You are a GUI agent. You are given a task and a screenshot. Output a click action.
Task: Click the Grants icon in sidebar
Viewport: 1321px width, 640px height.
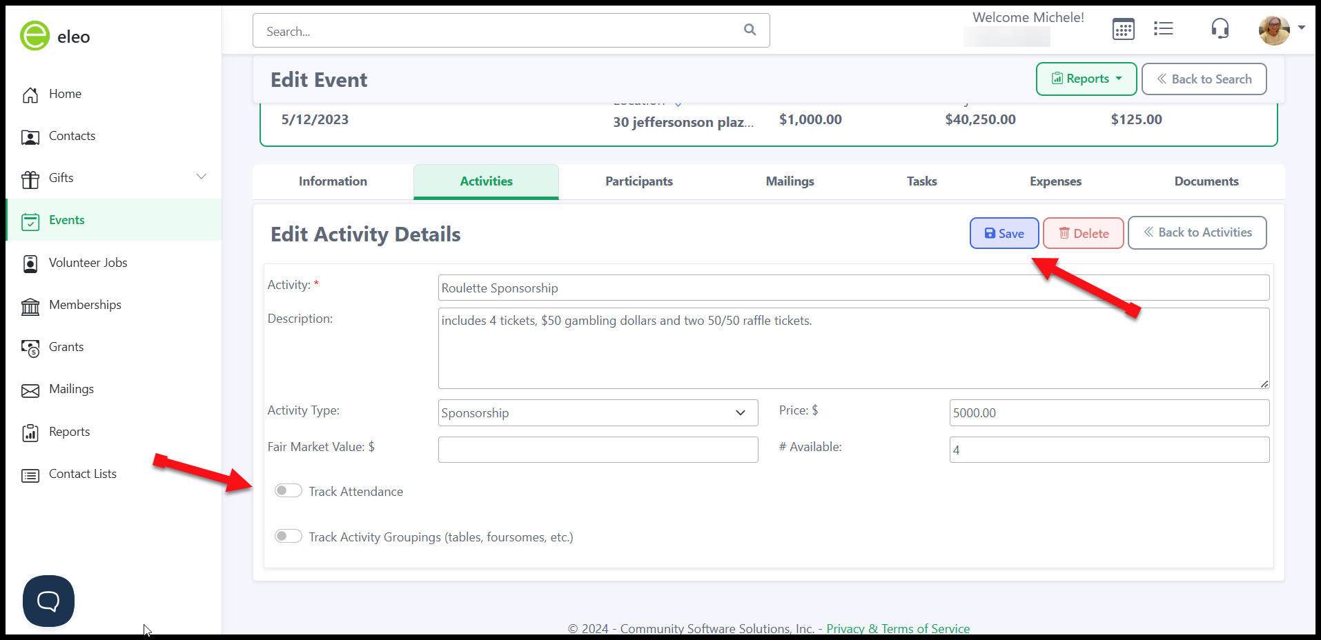tap(30, 348)
